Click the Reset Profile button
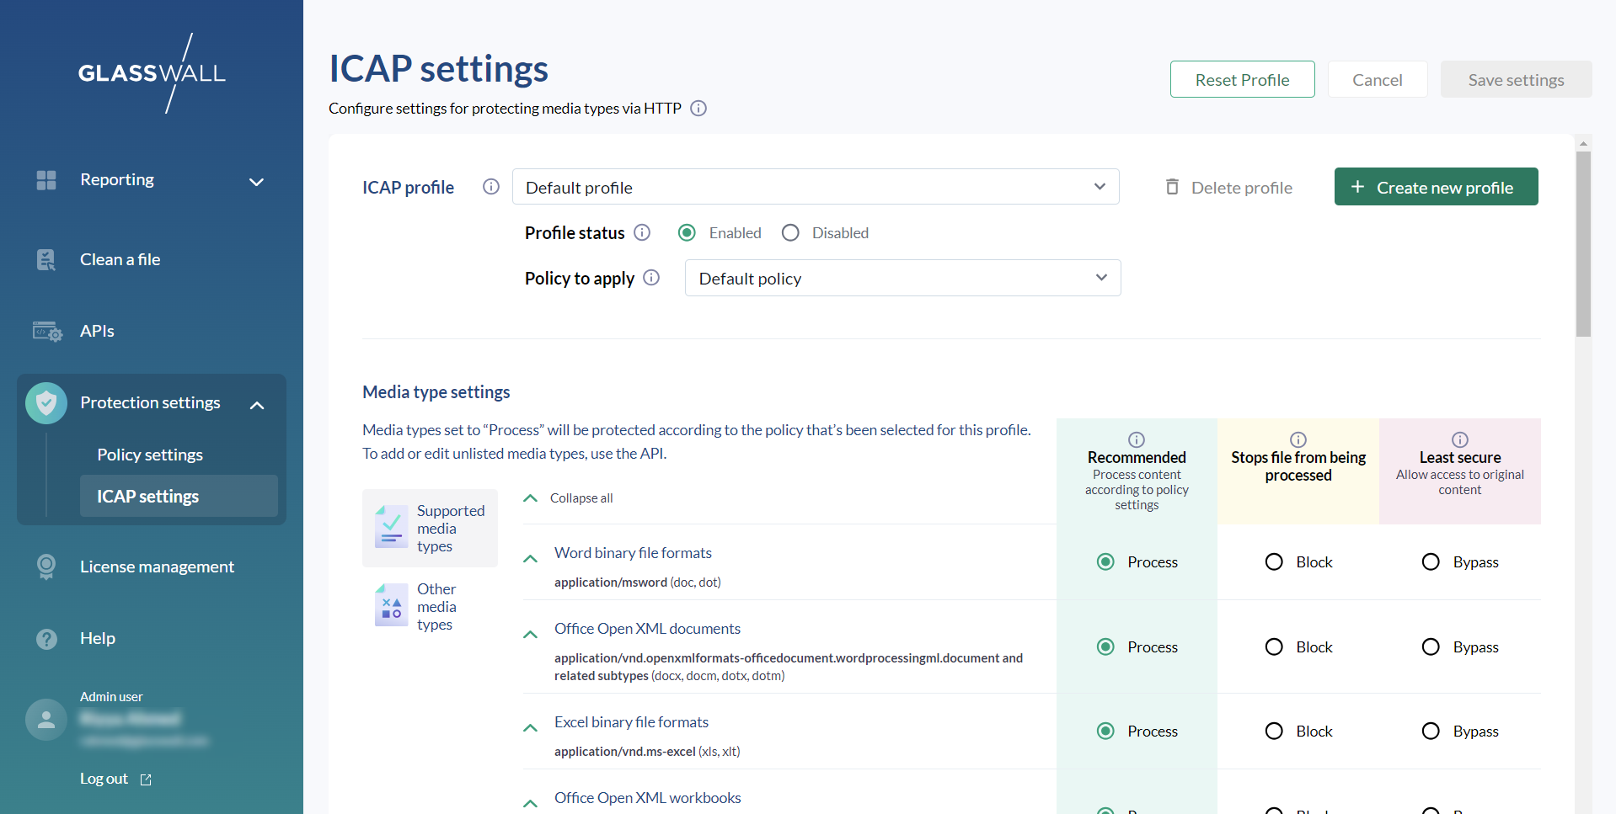Screen dimensions: 1616x814 pos(1242,80)
